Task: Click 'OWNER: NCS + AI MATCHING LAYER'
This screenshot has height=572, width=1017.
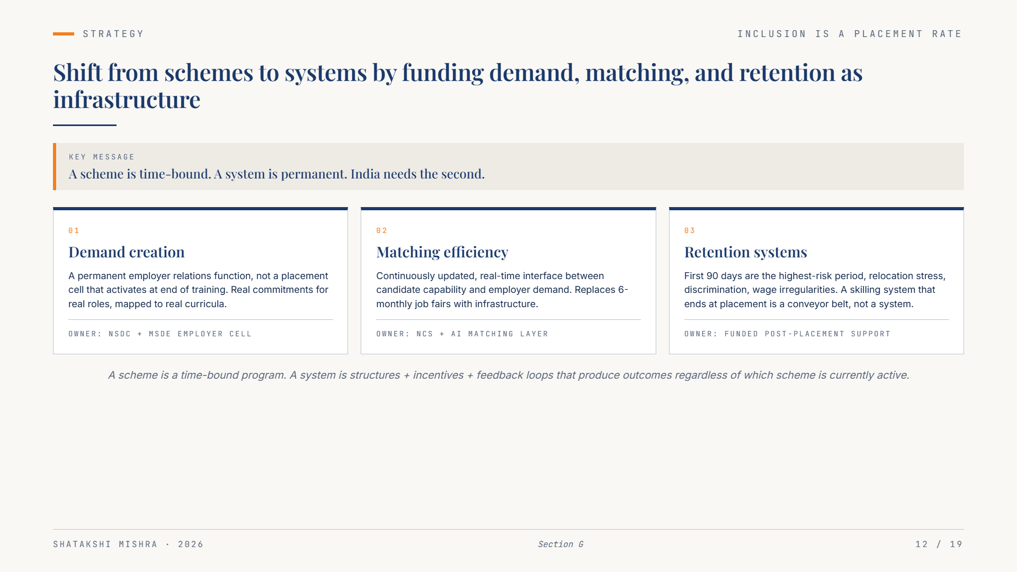Action: point(462,334)
